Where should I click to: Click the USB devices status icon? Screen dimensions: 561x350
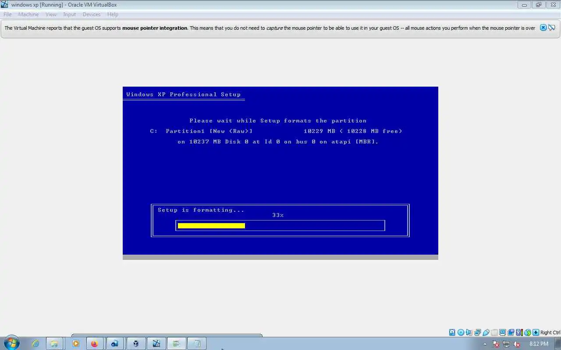486,332
